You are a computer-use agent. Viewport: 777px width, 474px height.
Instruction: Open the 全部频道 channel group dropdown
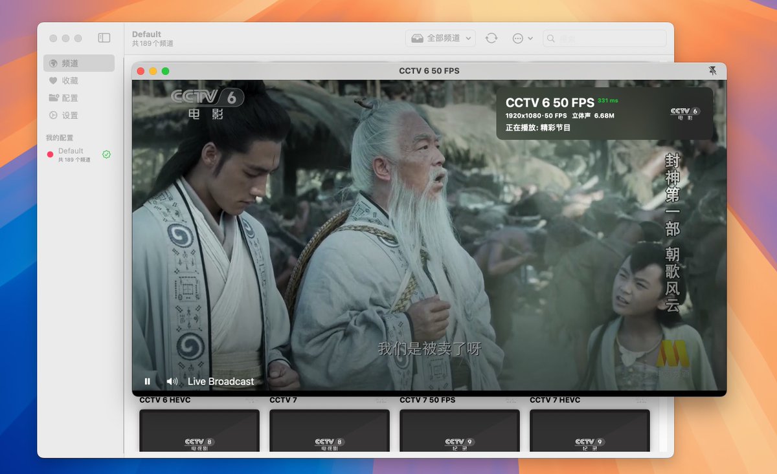(x=440, y=38)
